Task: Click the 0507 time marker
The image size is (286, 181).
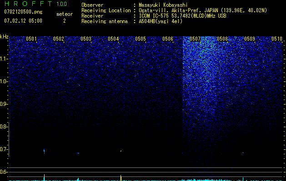Action: point(195,39)
